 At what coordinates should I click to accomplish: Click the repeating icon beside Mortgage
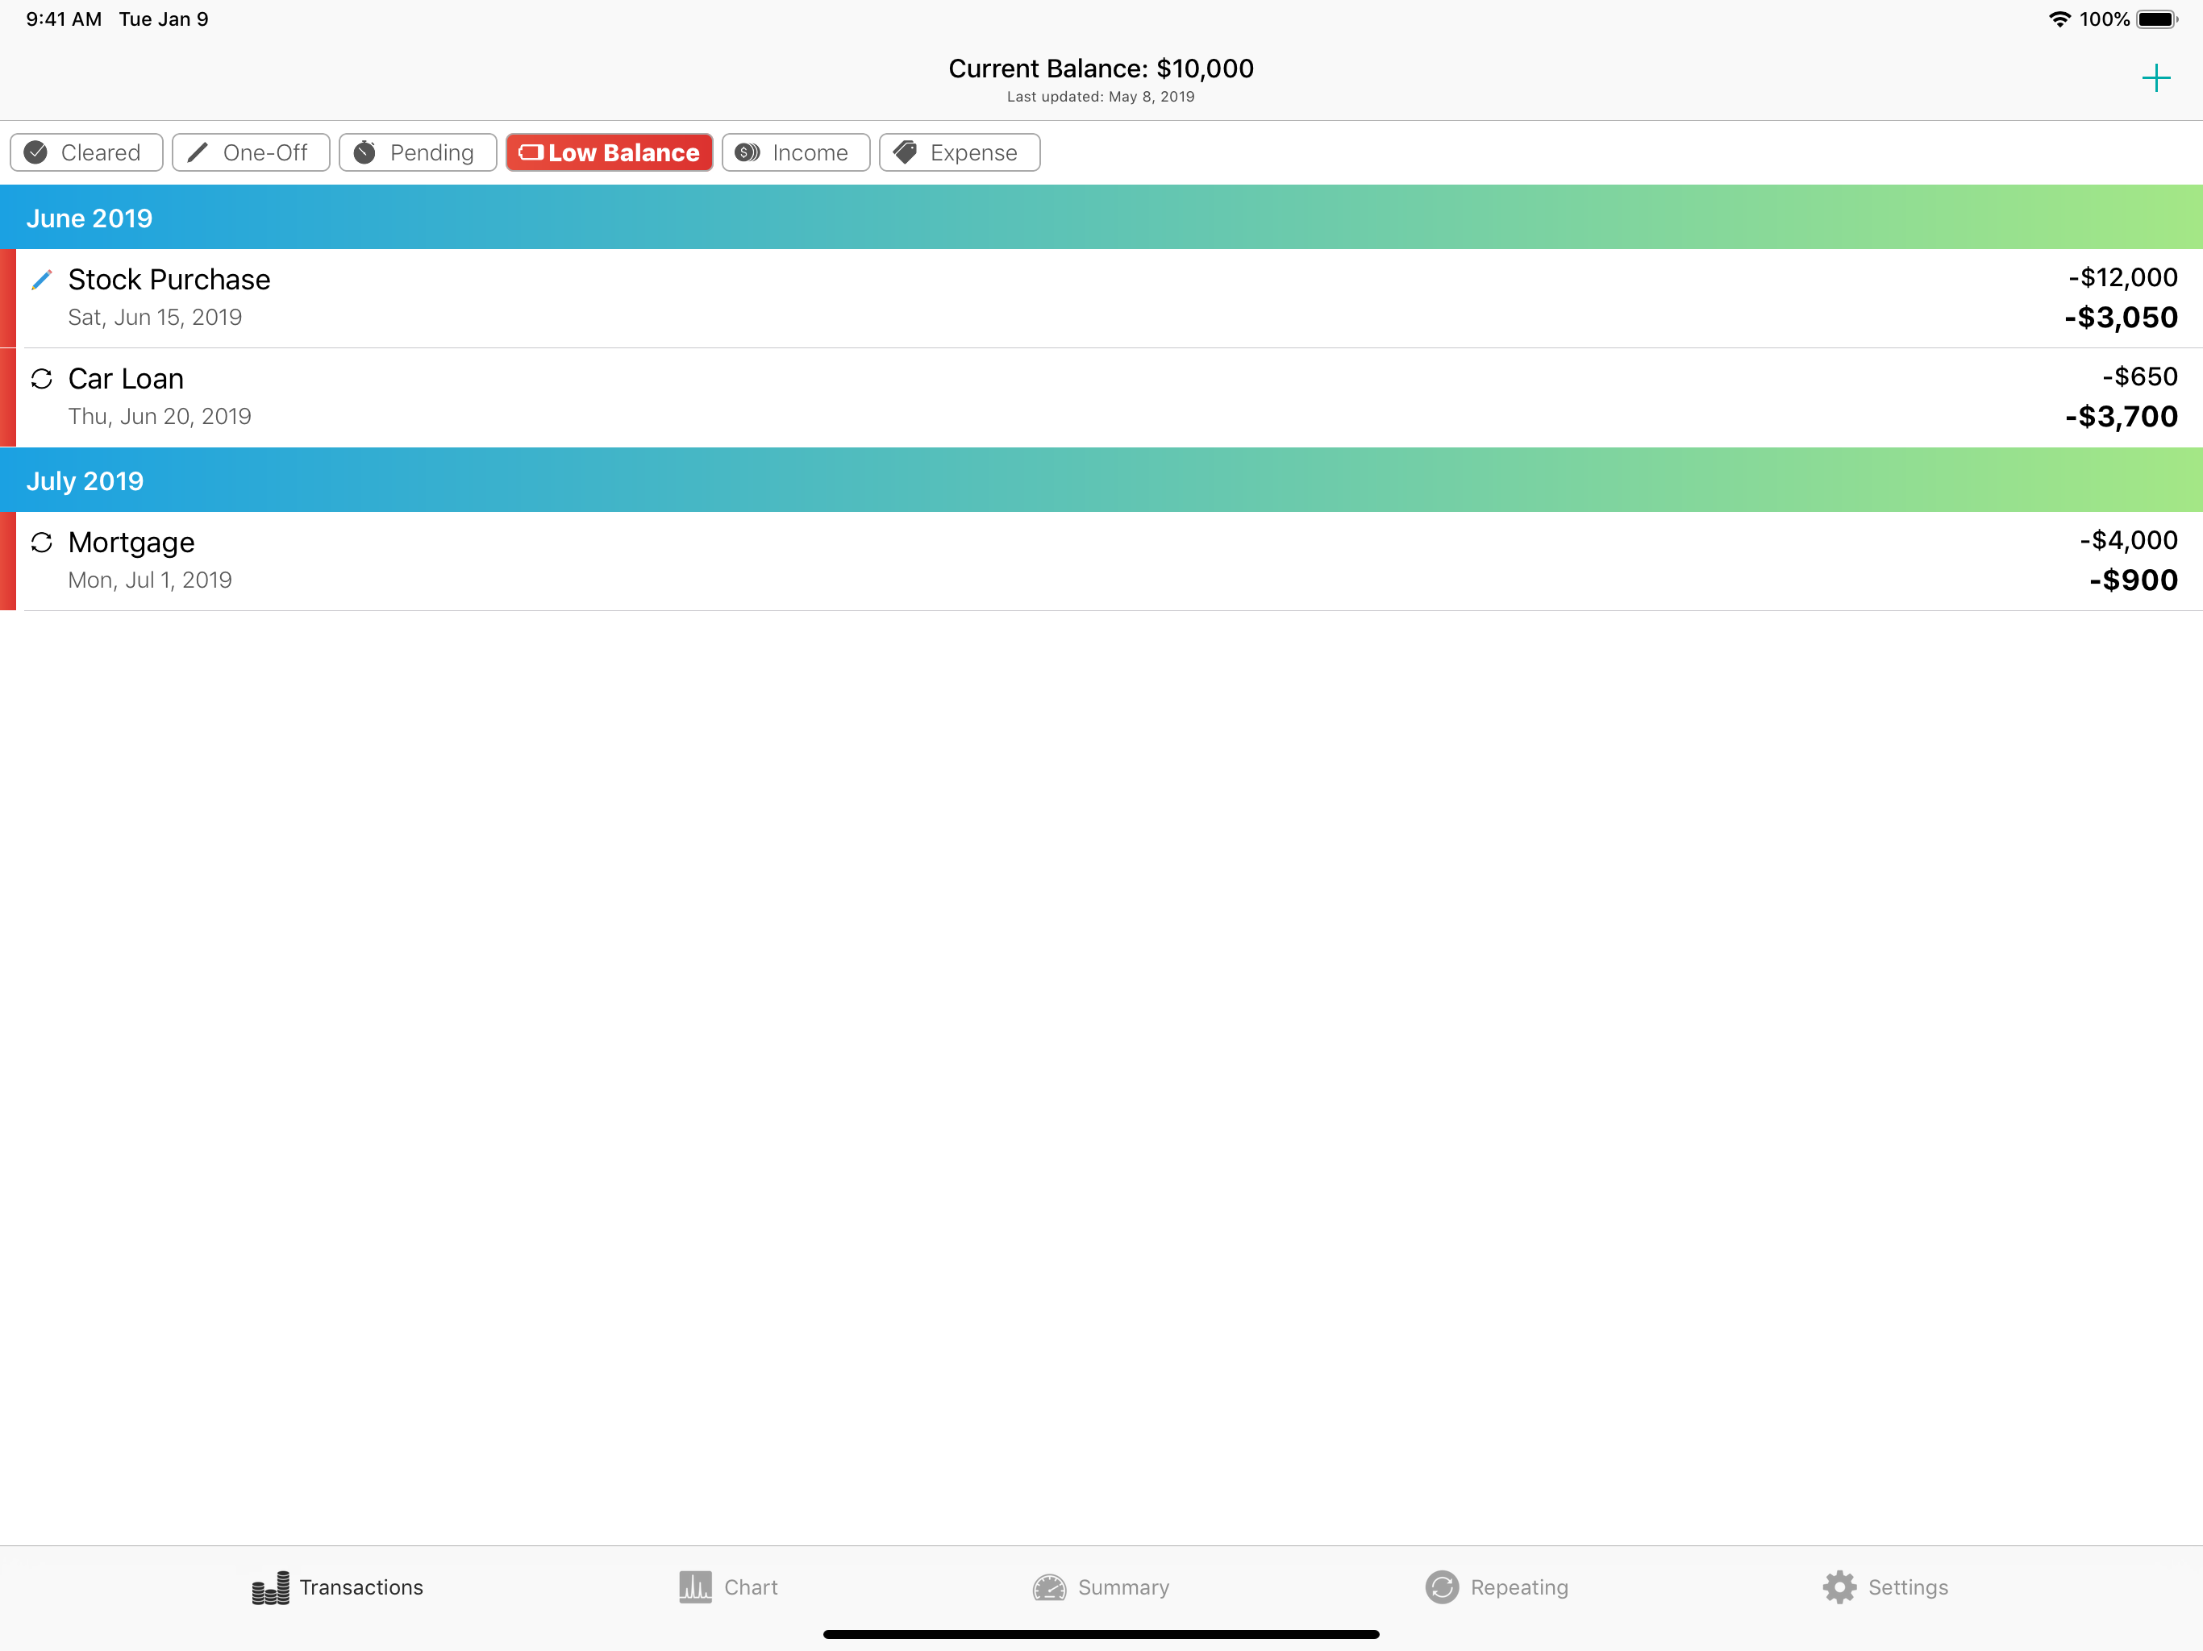click(42, 542)
